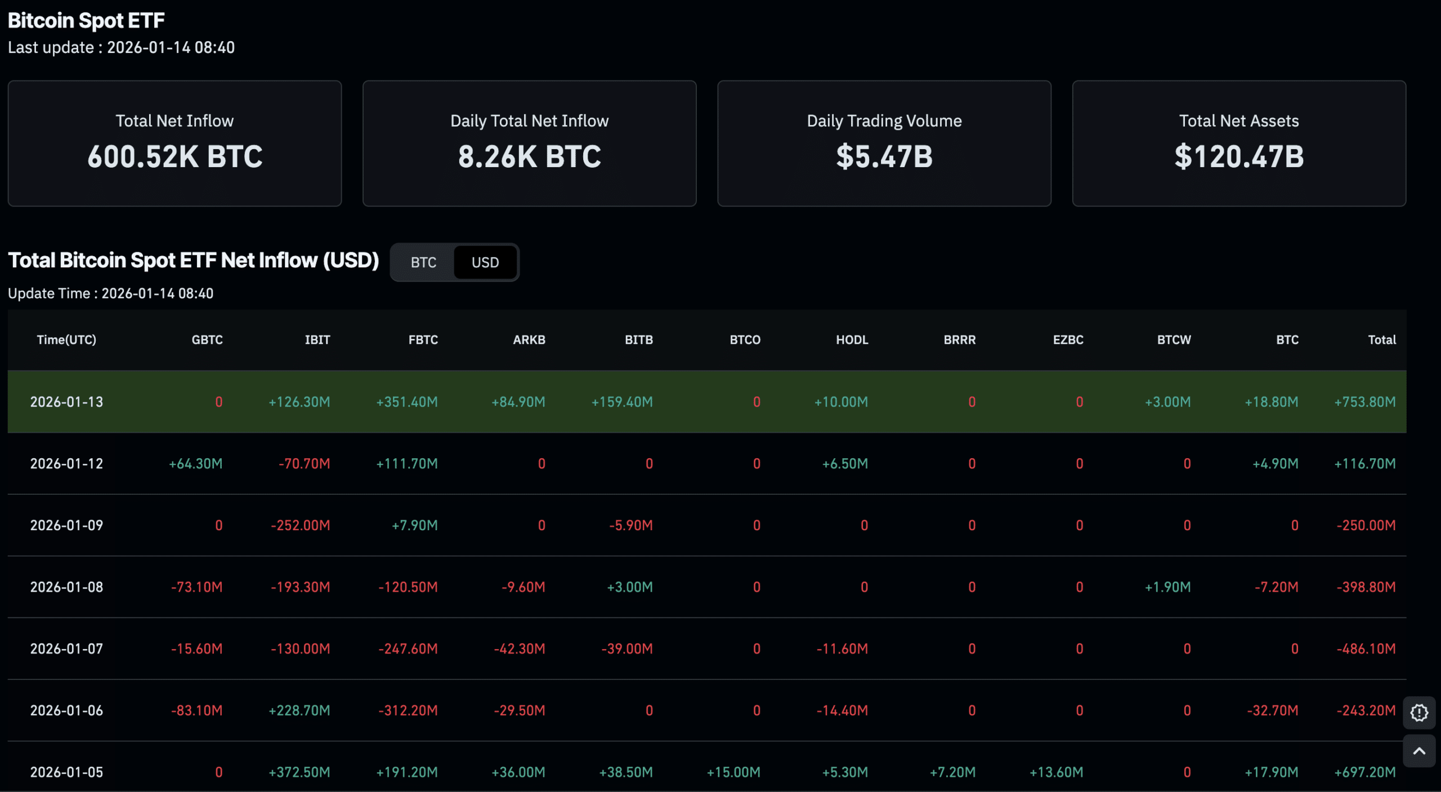
Task: Click the Total Net Assets card
Action: (1238, 144)
